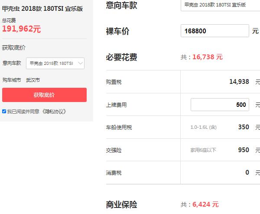This screenshot has width=260, height=214.
Task: Click the 购置税 value 14,938
Action: click(239, 82)
